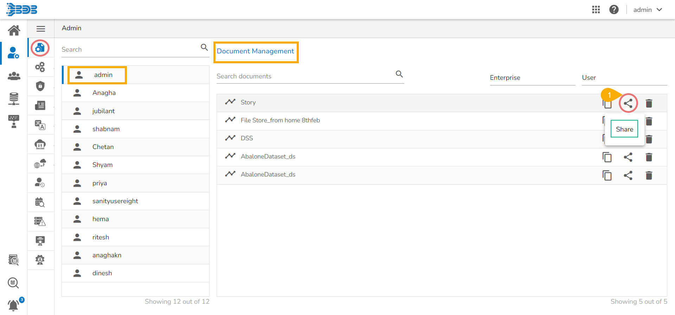Select user Anagha from the list
The height and width of the screenshot is (315, 675).
pyautogui.click(x=104, y=93)
